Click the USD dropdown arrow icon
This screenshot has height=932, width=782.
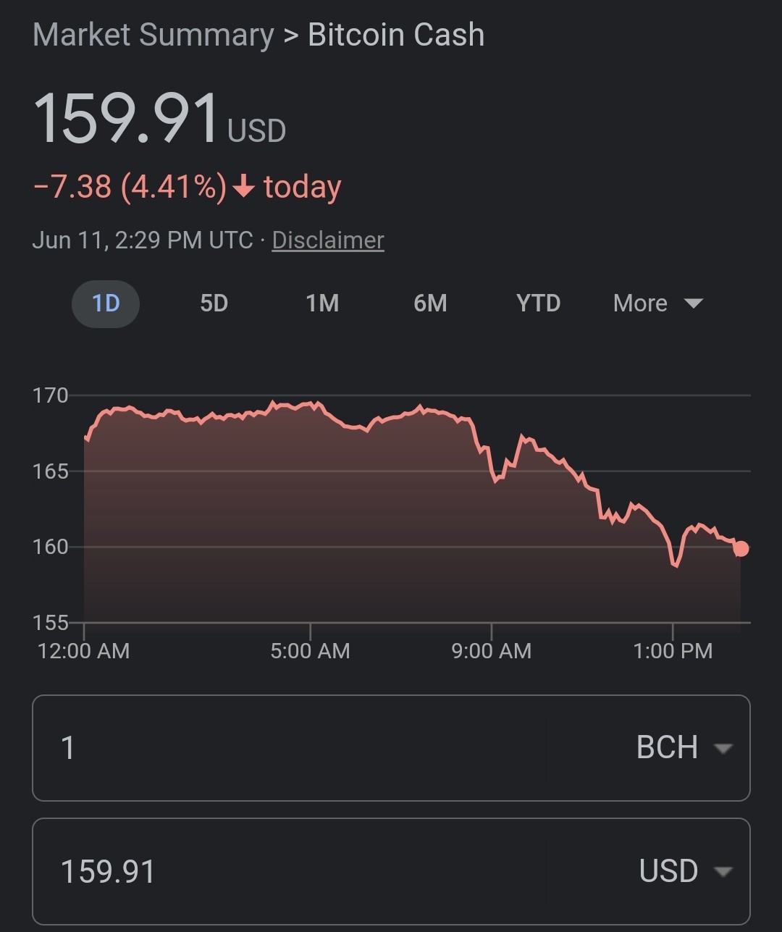[723, 872]
